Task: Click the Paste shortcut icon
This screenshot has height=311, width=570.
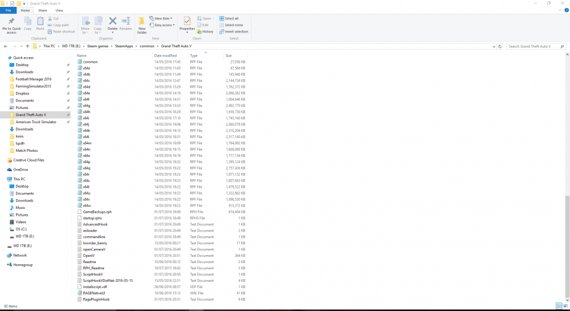Action: pyautogui.click(x=50, y=31)
